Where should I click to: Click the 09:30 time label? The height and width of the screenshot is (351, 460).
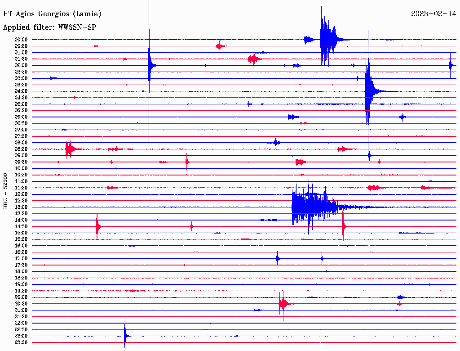point(21,162)
